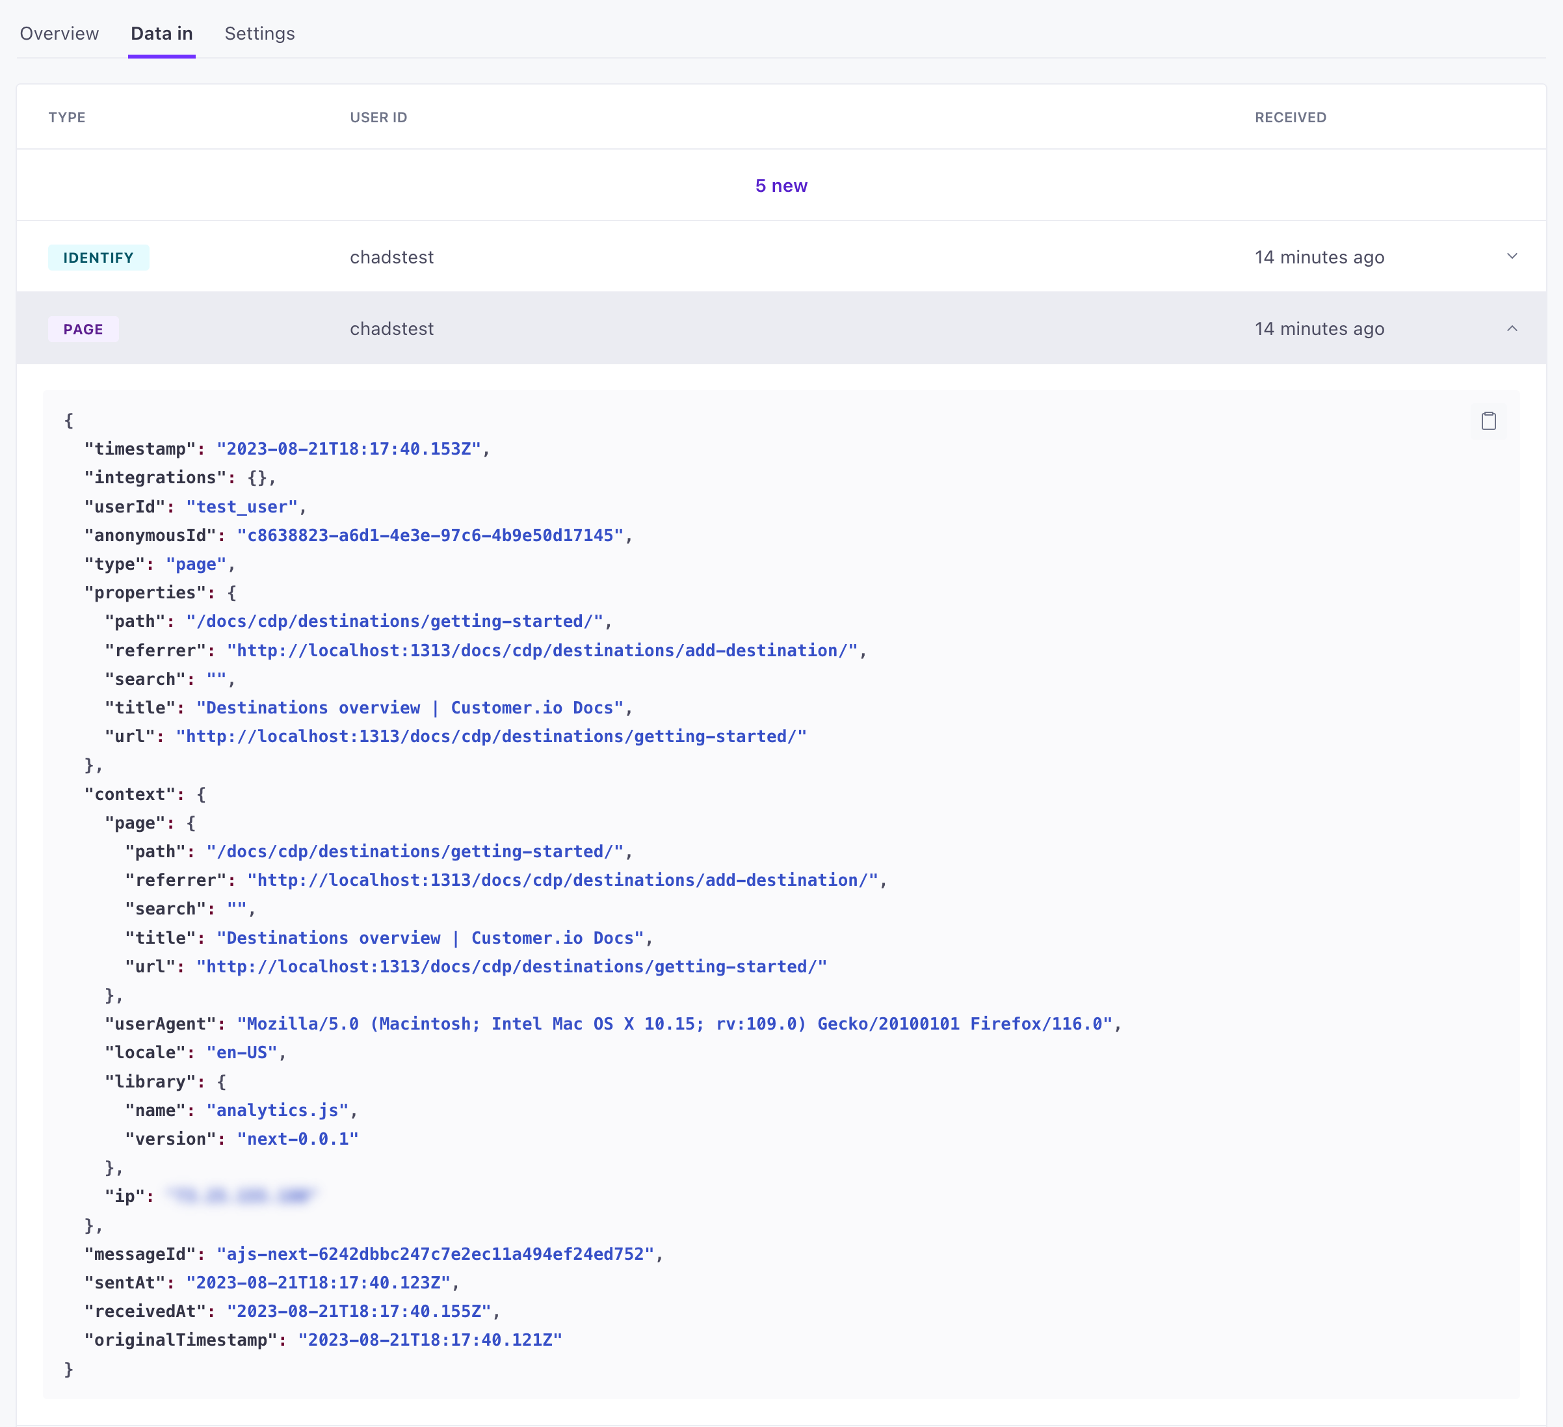The height and width of the screenshot is (1427, 1563).
Task: Click the RECEIVED column header
Action: [x=1290, y=117]
